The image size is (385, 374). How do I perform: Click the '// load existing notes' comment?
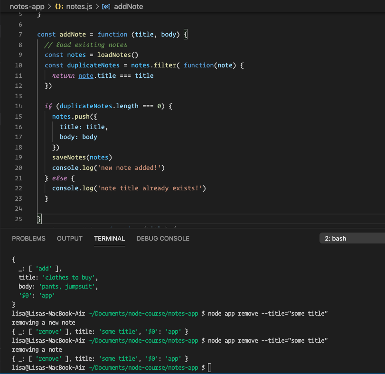(86, 45)
